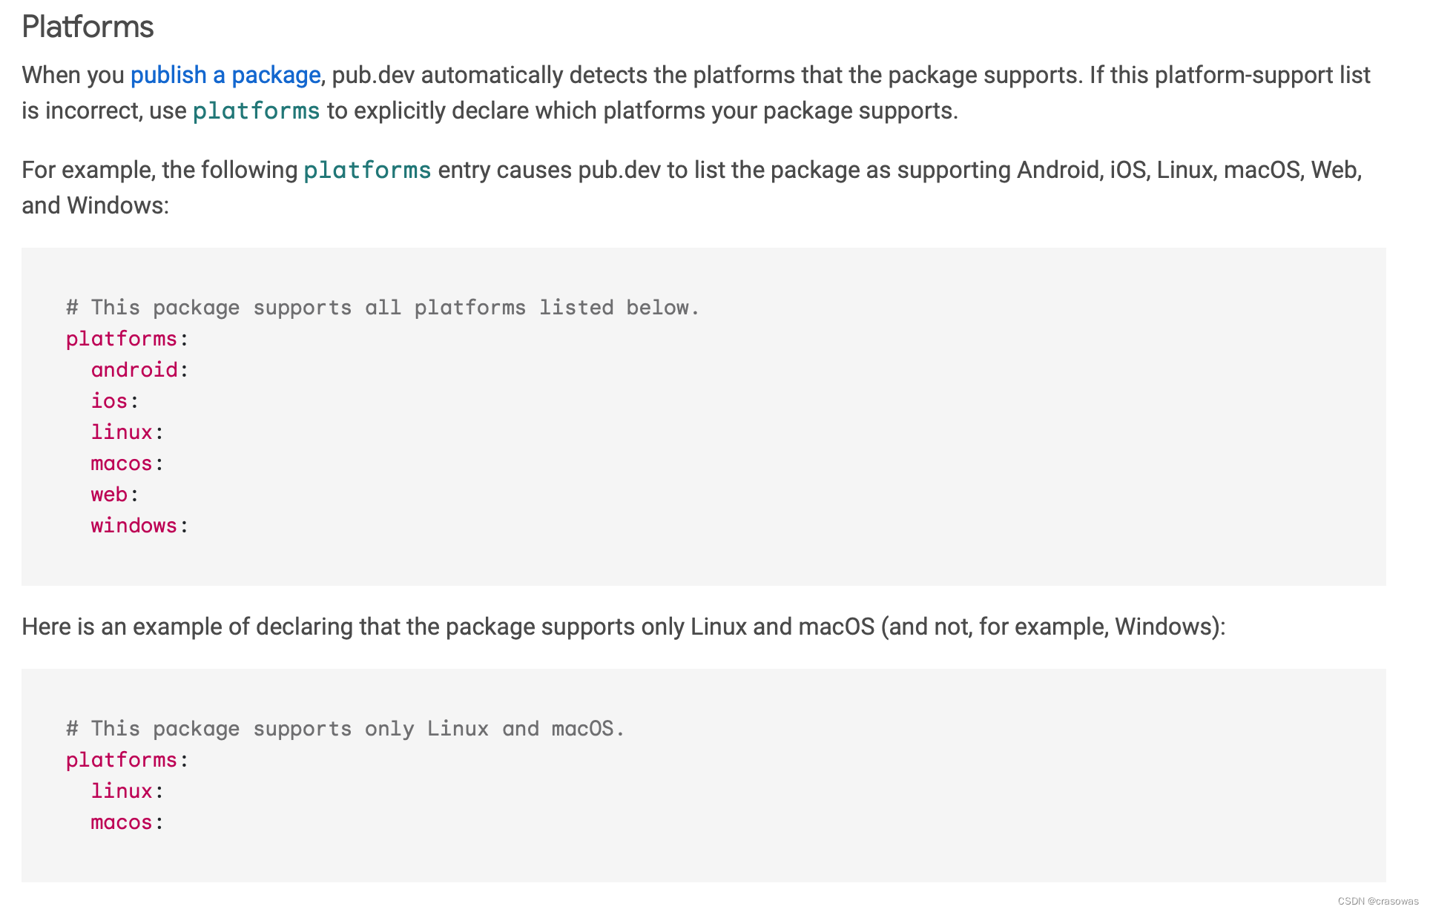Open the 'publish a package' link
Screen dimensions: 1430x912
(225, 76)
